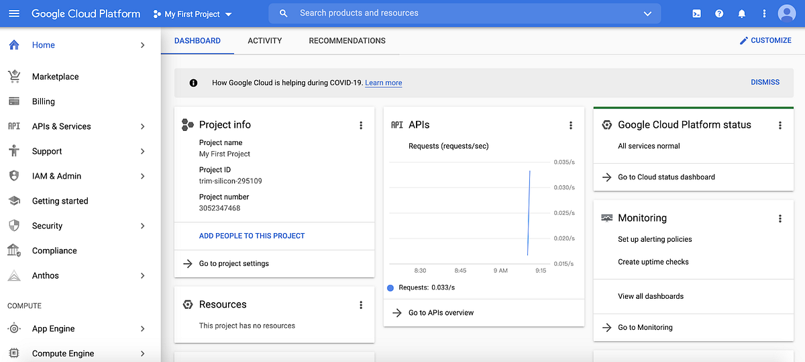Open the APIs card three-dot menu
This screenshot has height=362, width=805.
(x=571, y=125)
